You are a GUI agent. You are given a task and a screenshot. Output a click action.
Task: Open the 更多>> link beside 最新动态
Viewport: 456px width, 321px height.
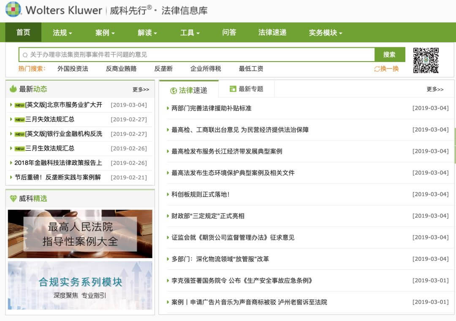click(x=142, y=89)
